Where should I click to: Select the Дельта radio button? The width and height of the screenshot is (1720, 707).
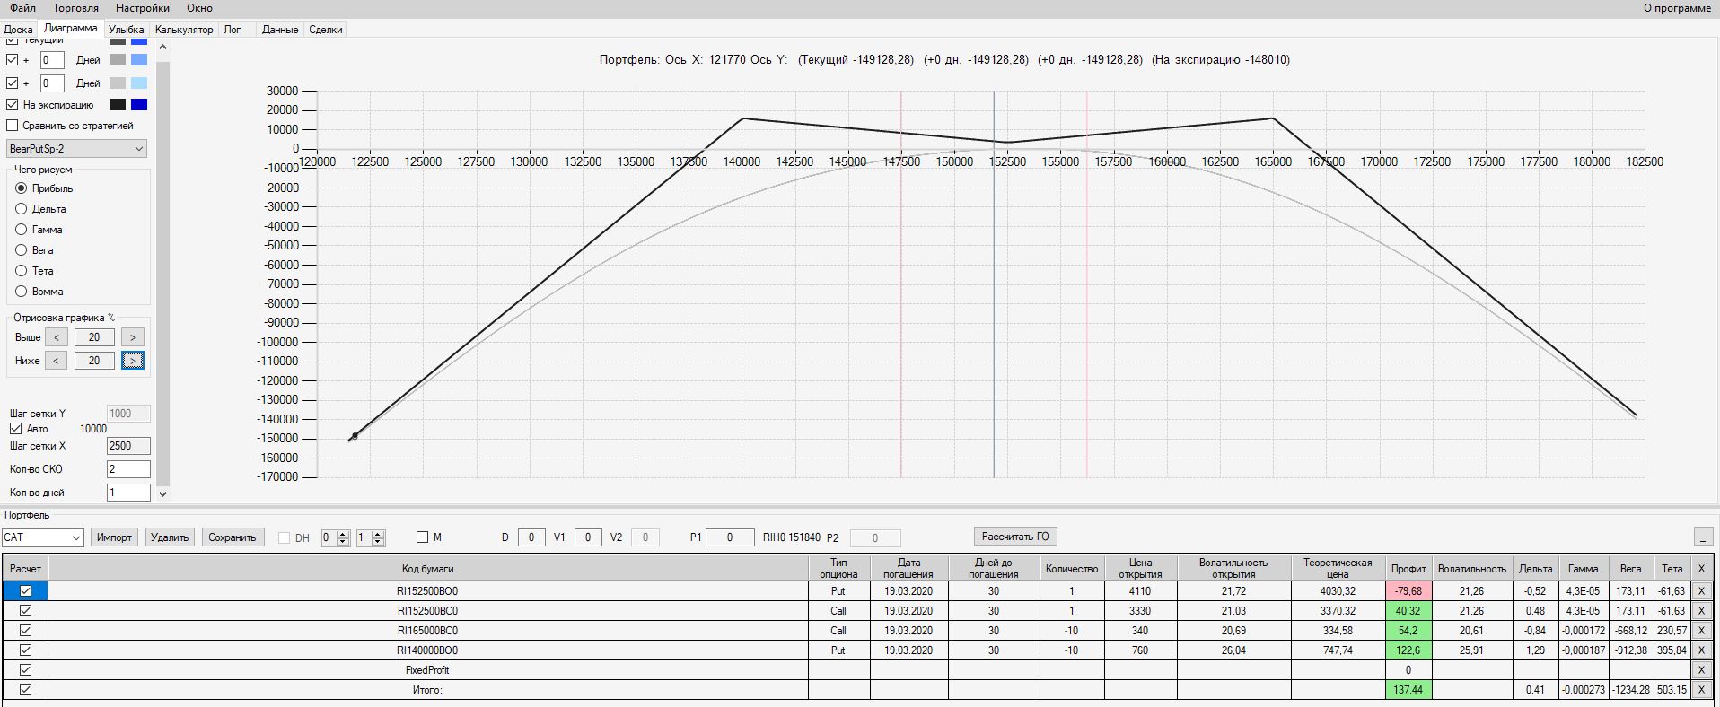[22, 209]
